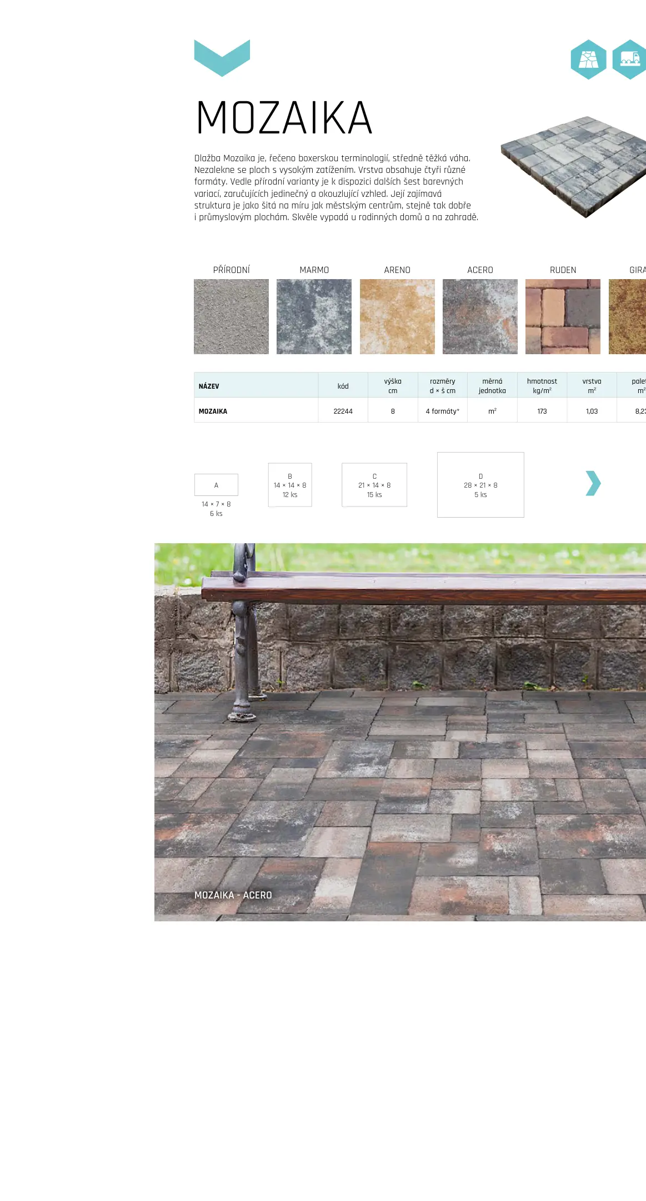The width and height of the screenshot is (646, 1201).
Task: Click the MOZAIKA page heading
Action: pyautogui.click(x=284, y=118)
